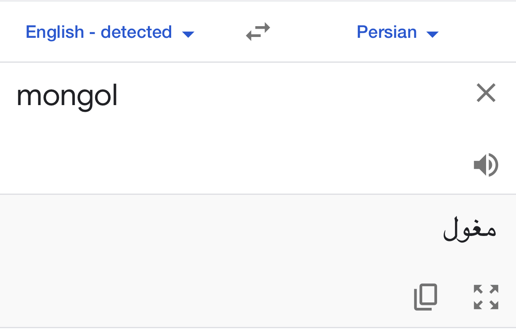Screen dimensions: 516x334
Task: Click the blank grey translation output area
Action: (x=208, y=258)
